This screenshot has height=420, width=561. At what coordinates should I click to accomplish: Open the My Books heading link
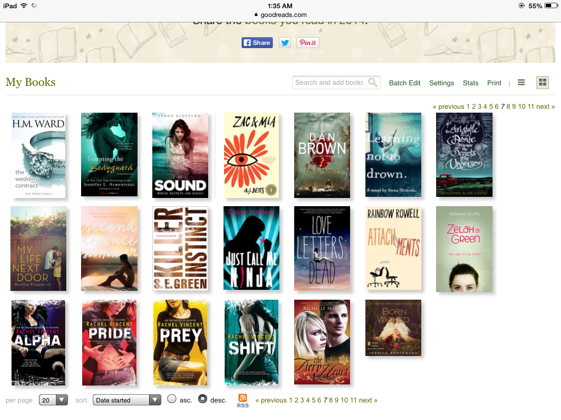tap(31, 82)
